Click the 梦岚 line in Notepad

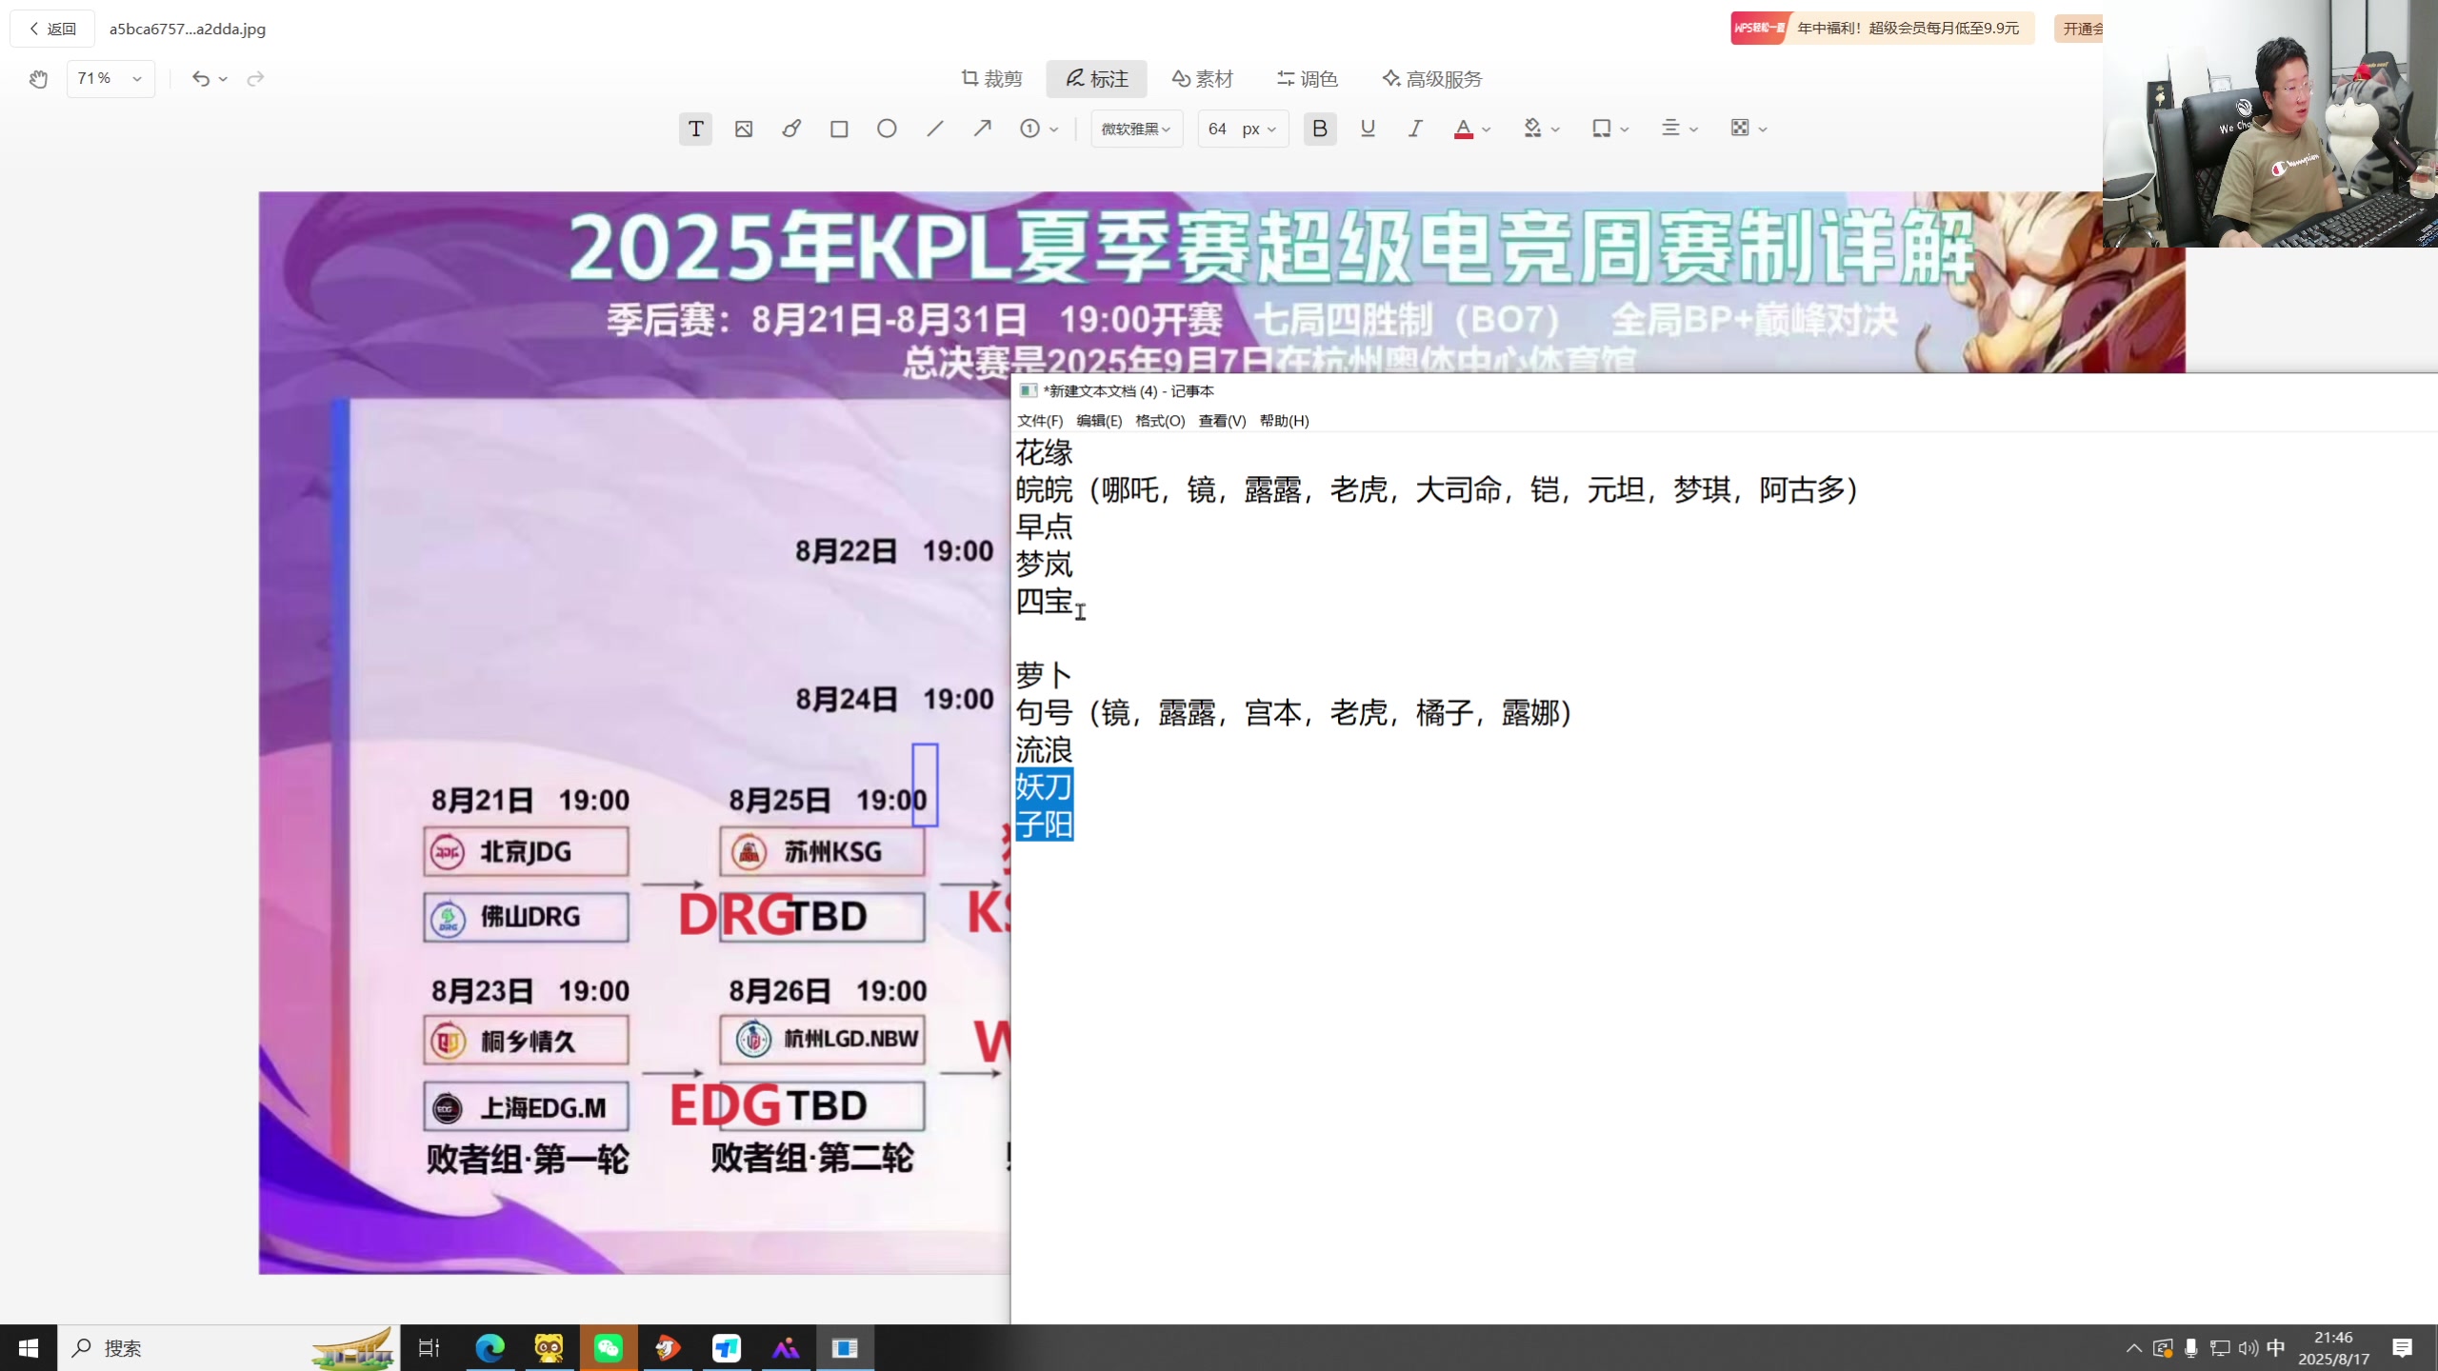[1044, 565]
